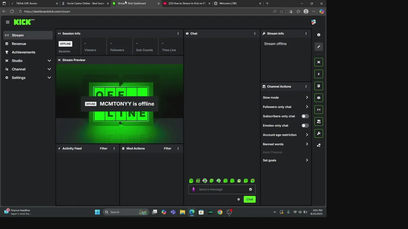The height and width of the screenshot is (229, 408).
Task: Click the Kick logo
Action: [x=24, y=22]
